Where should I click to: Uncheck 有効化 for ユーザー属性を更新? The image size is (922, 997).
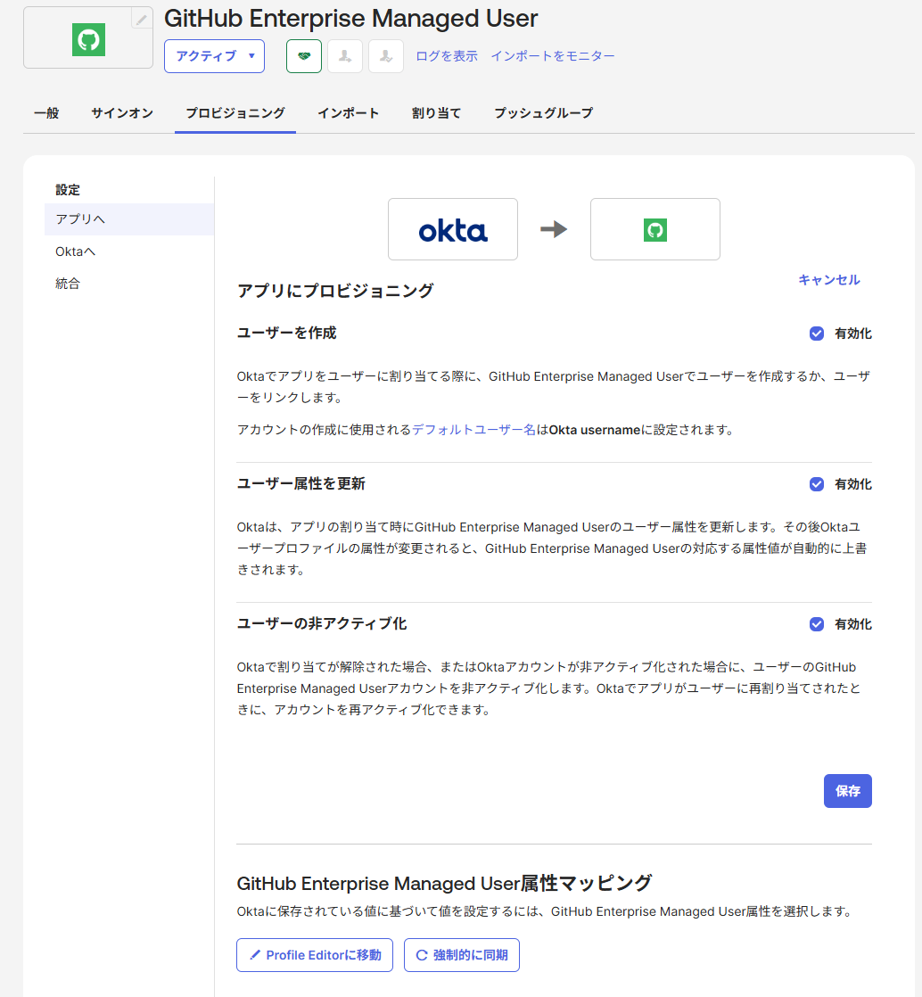(816, 483)
